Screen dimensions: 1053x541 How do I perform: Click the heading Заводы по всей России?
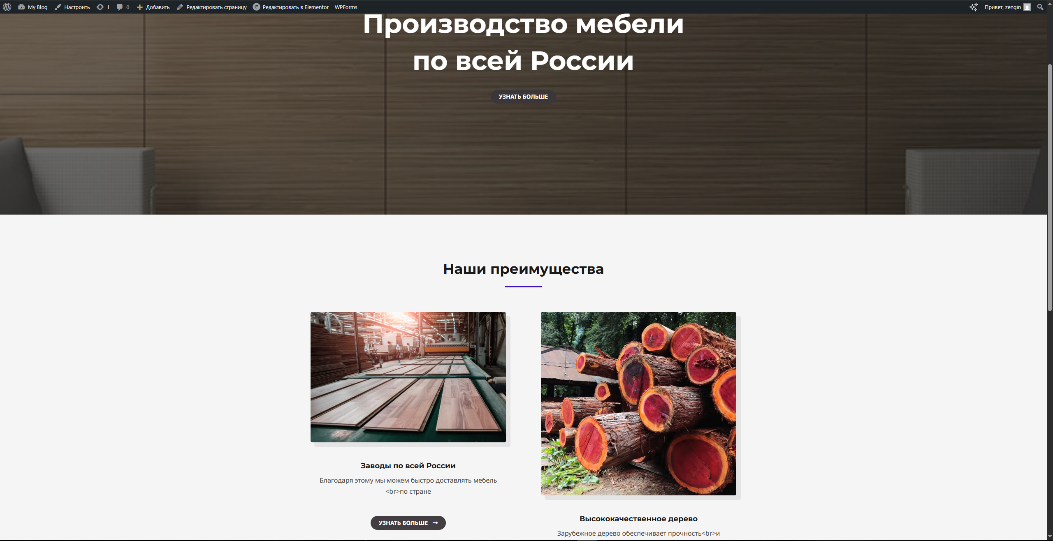pyautogui.click(x=408, y=466)
